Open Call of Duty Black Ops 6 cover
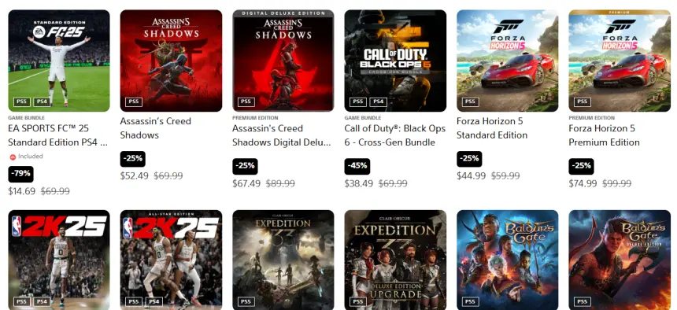677x310 pixels. pyautogui.click(x=395, y=61)
